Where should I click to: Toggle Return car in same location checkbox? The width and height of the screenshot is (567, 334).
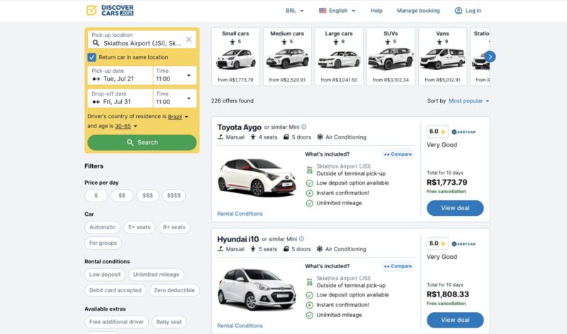click(92, 57)
